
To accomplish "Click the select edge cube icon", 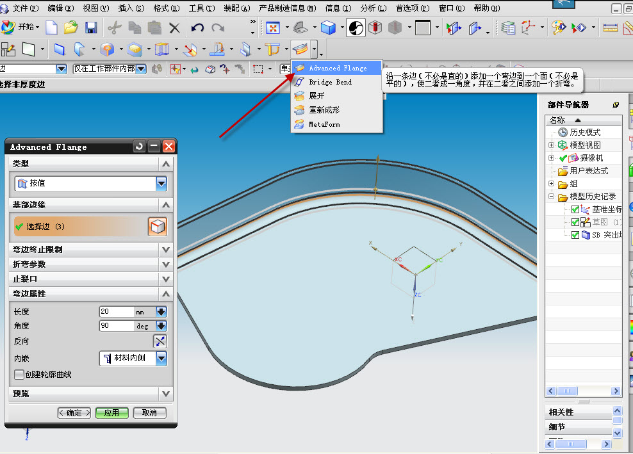I will pyautogui.click(x=158, y=227).
